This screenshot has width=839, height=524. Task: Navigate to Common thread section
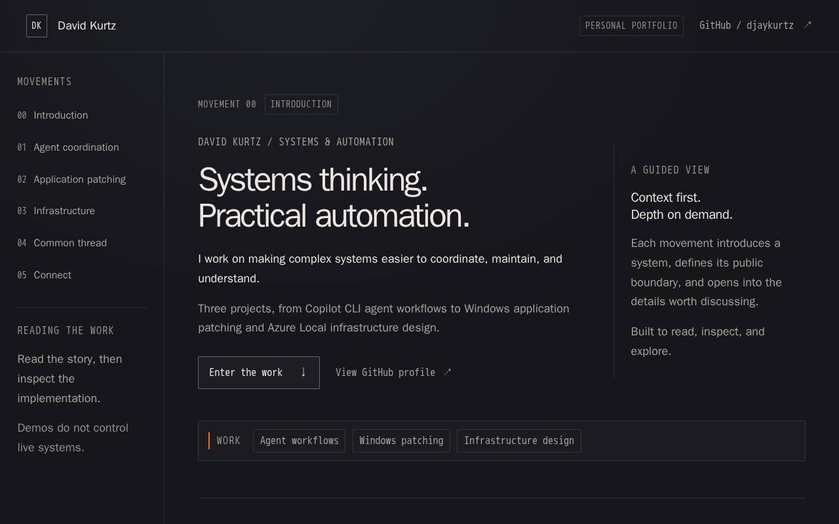tap(62, 243)
